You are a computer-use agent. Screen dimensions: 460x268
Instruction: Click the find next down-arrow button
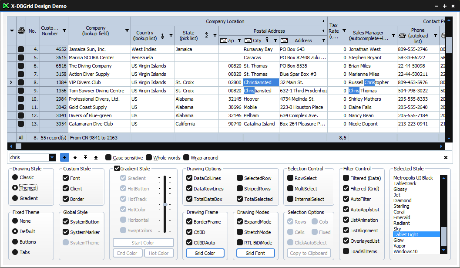[64, 157]
